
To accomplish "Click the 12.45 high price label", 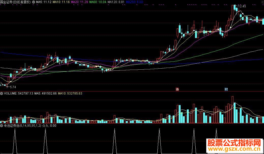I will coord(242,6).
